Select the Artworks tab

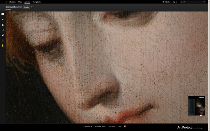[x=27, y=2]
